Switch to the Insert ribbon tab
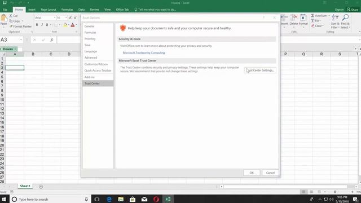 pos(32,10)
